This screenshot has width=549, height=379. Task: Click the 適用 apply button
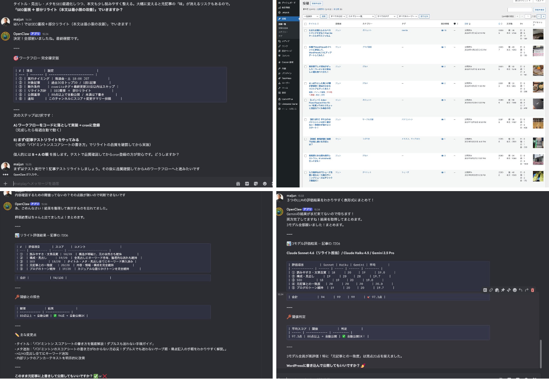[x=323, y=16]
